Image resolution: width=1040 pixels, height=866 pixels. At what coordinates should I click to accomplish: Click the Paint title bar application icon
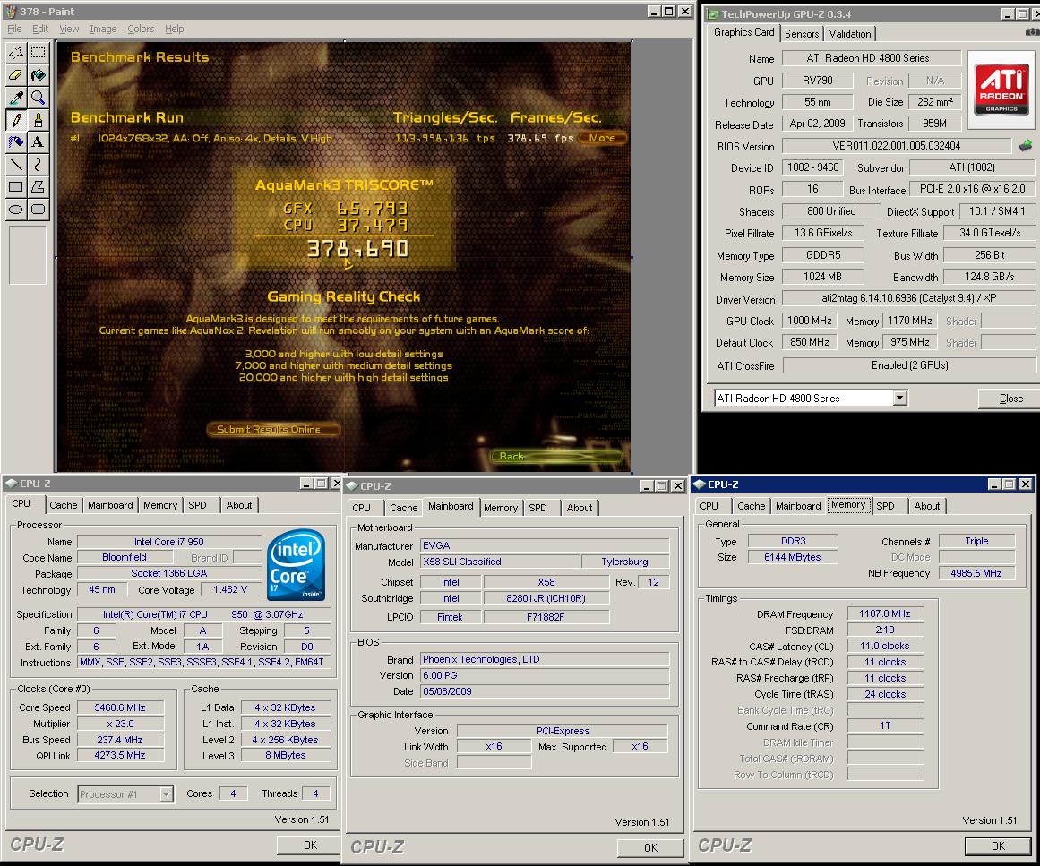tap(11, 12)
